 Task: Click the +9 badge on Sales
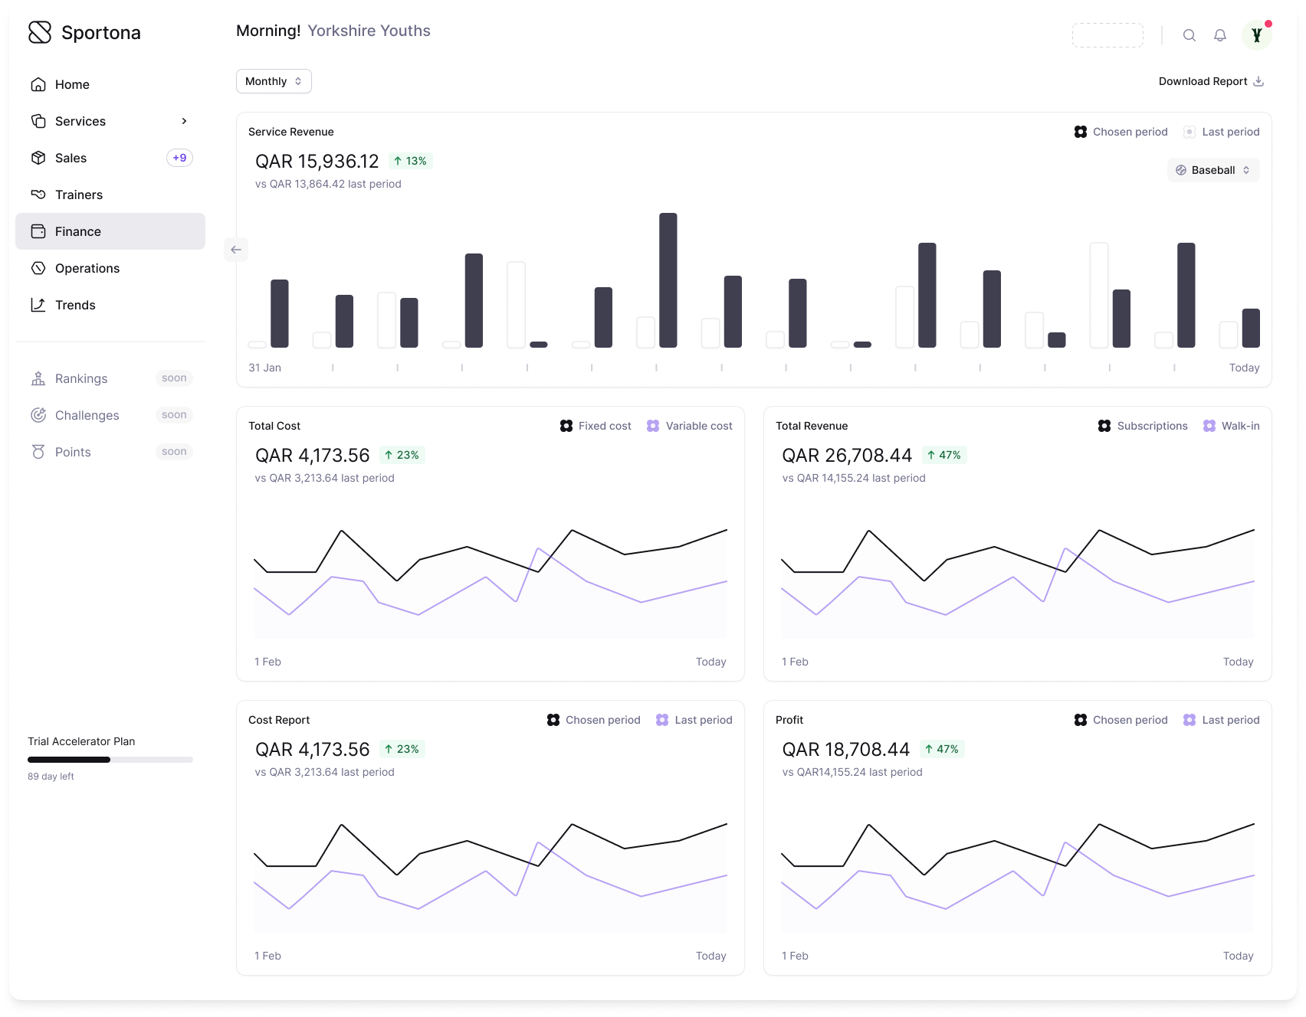(179, 158)
